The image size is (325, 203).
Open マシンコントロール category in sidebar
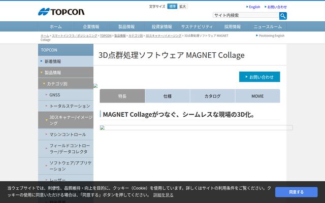tap(66, 134)
